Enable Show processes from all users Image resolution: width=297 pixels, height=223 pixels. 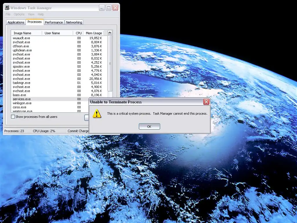[x=13, y=117]
